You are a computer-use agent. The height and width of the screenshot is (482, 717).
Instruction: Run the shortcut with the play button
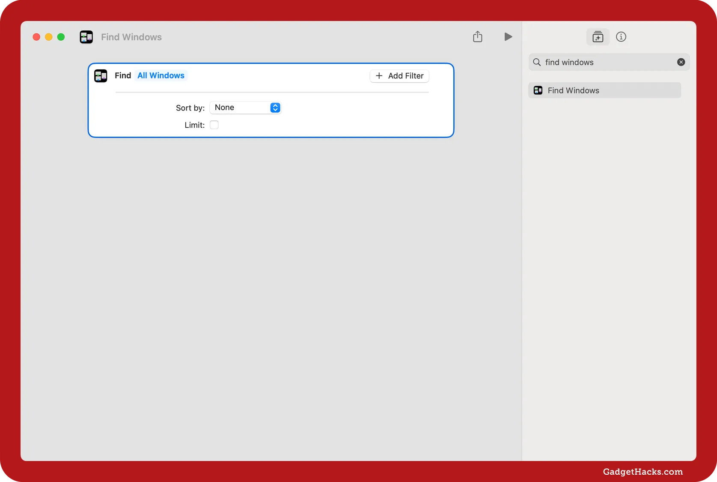coord(508,37)
